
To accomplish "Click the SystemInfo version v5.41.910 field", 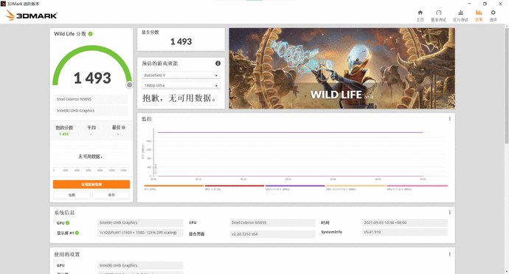I will click(x=405, y=232).
